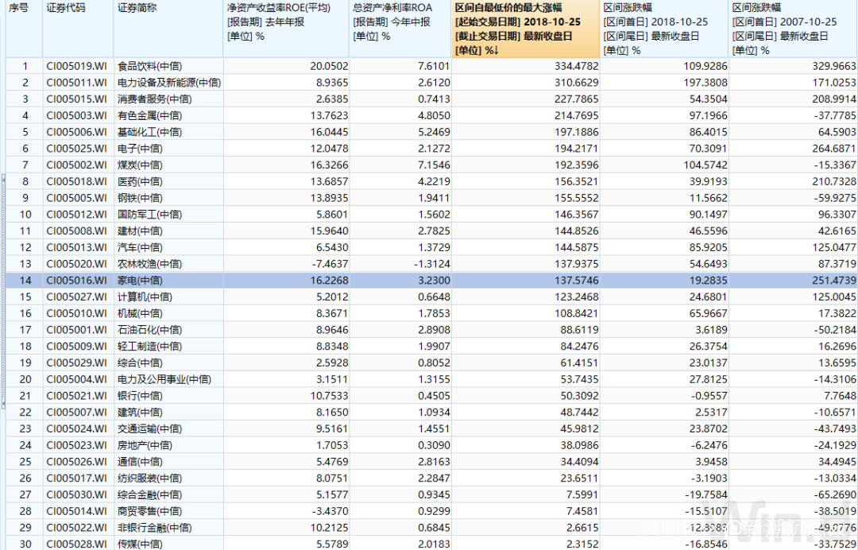Select 建材(中信) cell

tap(140, 231)
